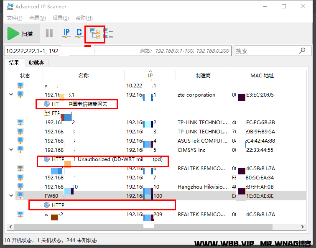This screenshot has height=248, width=316.
Task: Click the globe icon beside DD-WRT HTTP entry
Action: [x=46, y=159]
